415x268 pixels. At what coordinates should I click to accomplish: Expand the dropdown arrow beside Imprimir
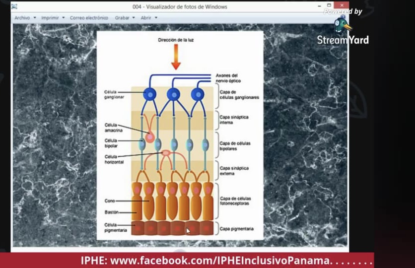point(63,18)
